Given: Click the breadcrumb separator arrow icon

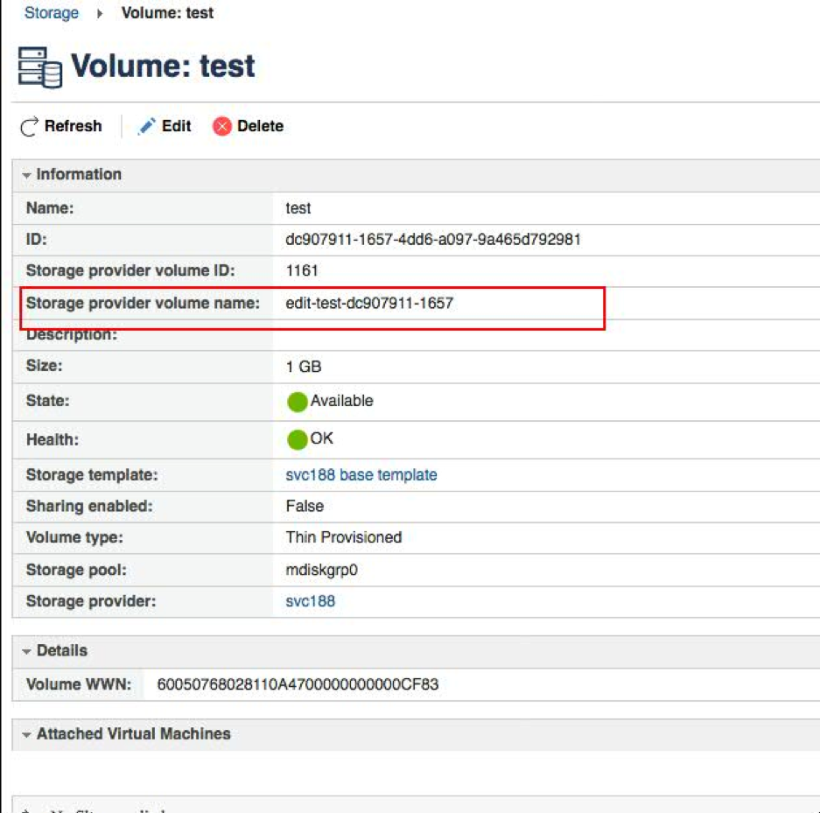Looking at the screenshot, I should [x=100, y=13].
